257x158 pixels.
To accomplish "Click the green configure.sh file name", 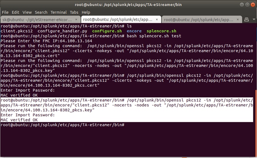I will pyautogui.click(x=107, y=31).
